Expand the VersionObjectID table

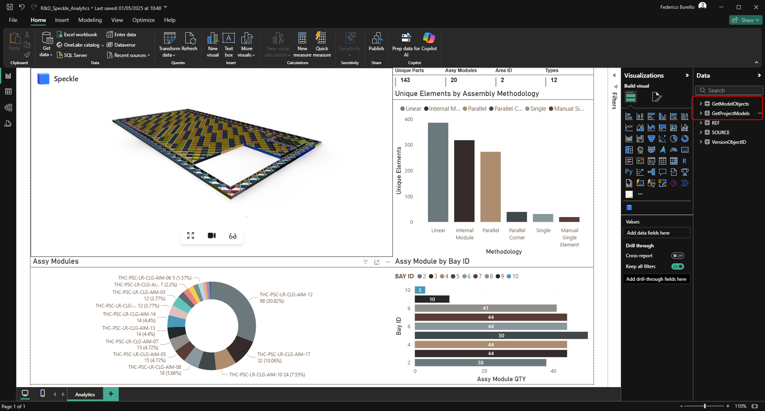tap(701, 142)
